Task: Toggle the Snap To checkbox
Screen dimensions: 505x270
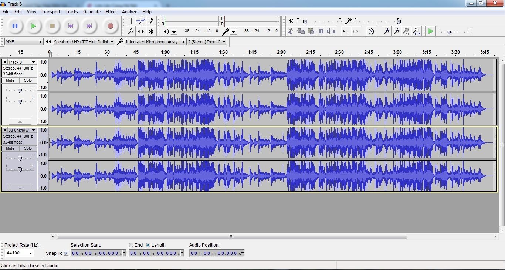Action: pyautogui.click(x=66, y=253)
